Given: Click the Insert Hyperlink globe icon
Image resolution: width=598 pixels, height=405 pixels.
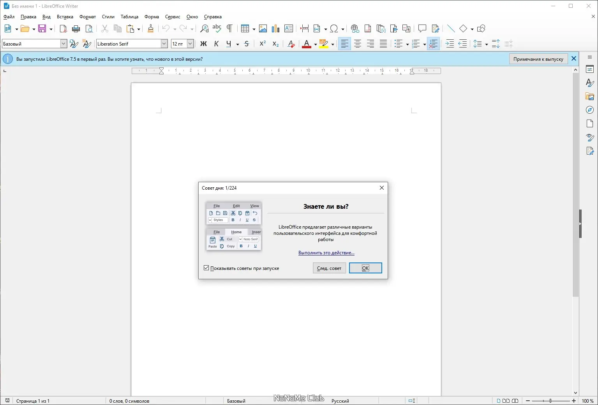Looking at the screenshot, I should point(355,29).
